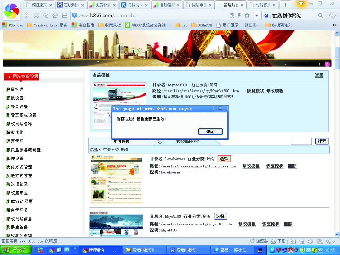Open 生成html网页 in the sidebar
Screen dimensions: 340x255
[19, 202]
